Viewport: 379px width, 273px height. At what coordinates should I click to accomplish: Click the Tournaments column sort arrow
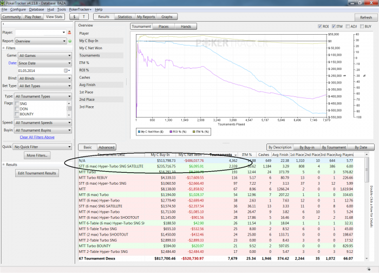click(x=236, y=155)
